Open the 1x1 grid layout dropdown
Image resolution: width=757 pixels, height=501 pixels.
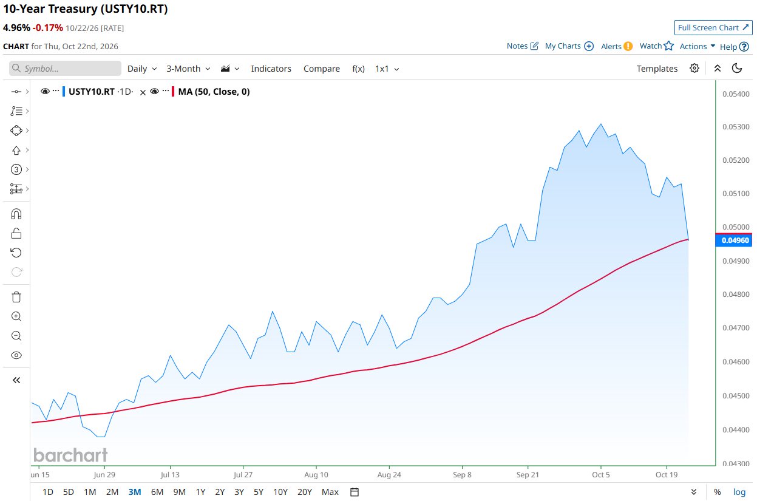click(387, 69)
